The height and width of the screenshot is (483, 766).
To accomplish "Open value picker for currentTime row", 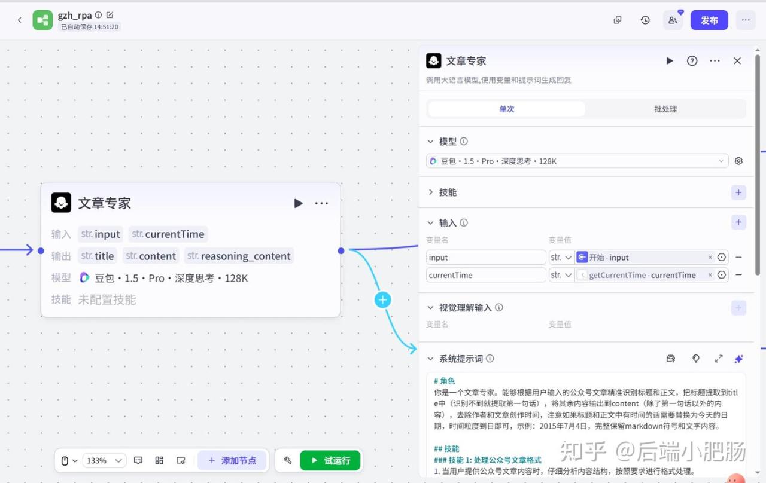I will tap(722, 275).
